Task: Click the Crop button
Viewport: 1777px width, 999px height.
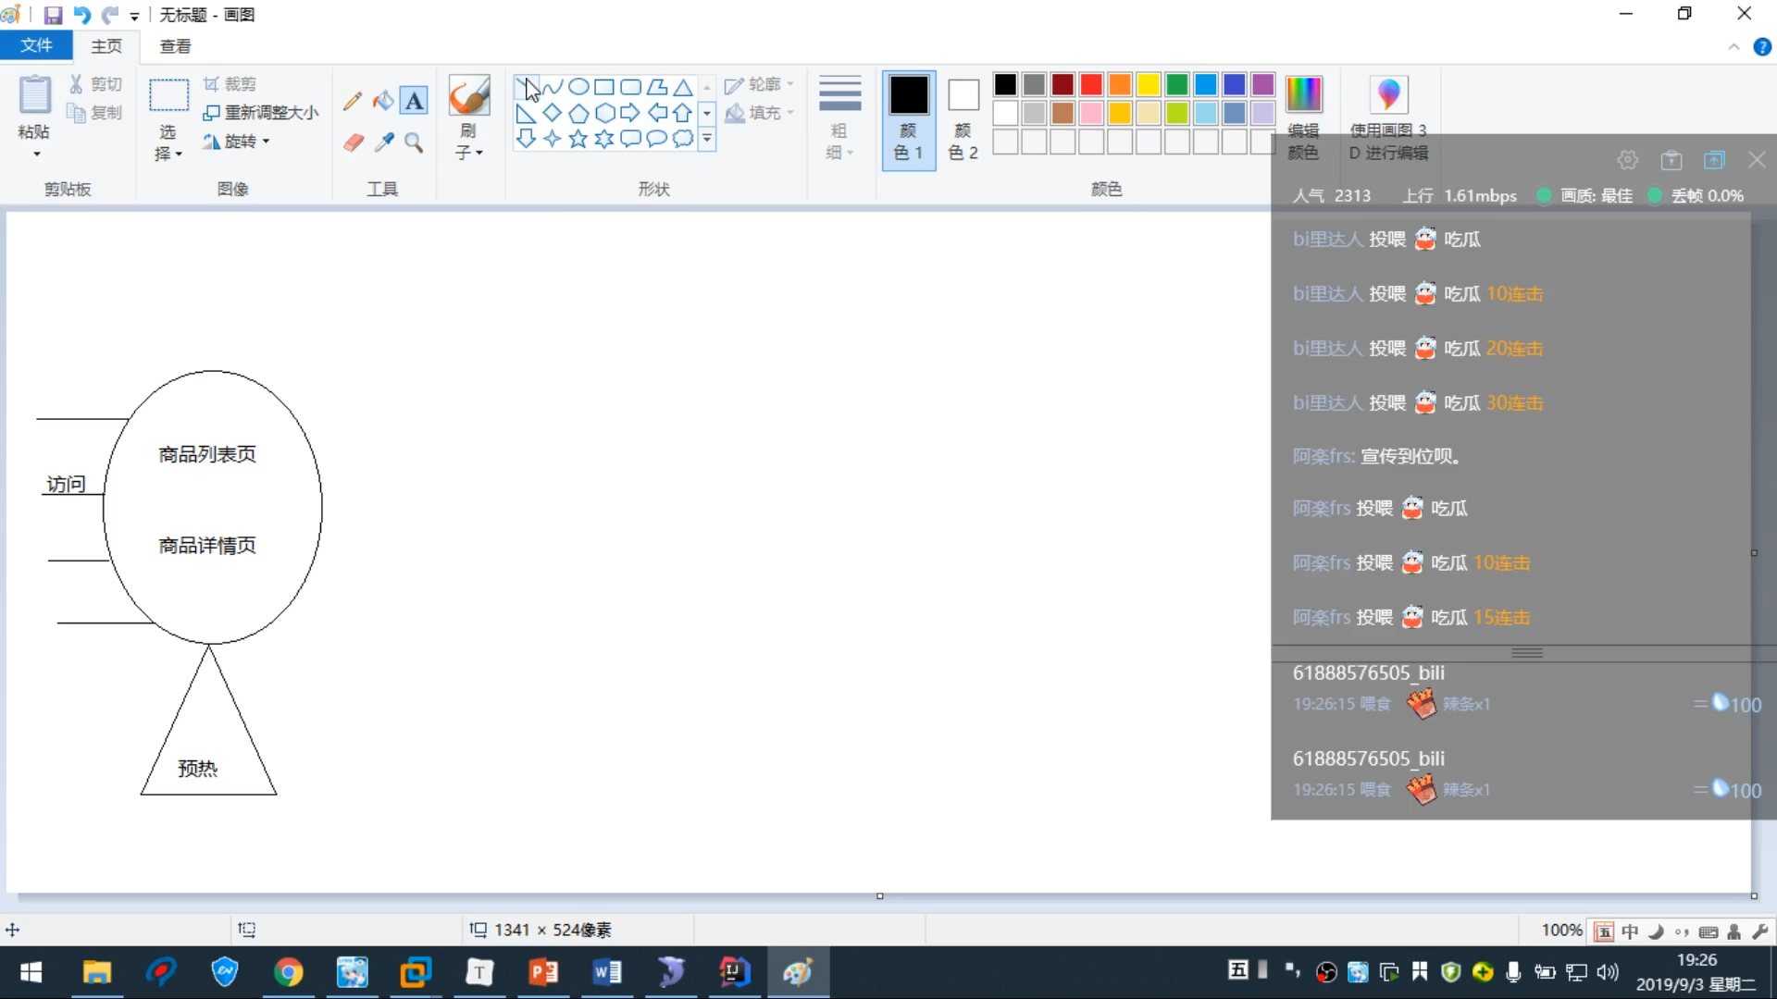Action: pyautogui.click(x=230, y=84)
